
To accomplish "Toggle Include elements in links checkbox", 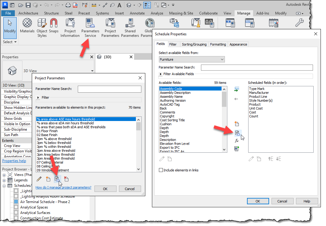I will click(161, 170).
